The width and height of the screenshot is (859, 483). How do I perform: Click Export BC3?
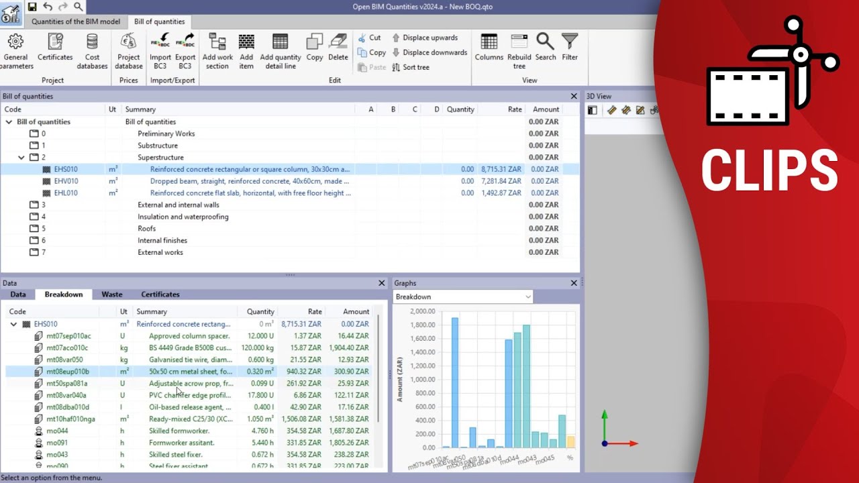(185, 50)
